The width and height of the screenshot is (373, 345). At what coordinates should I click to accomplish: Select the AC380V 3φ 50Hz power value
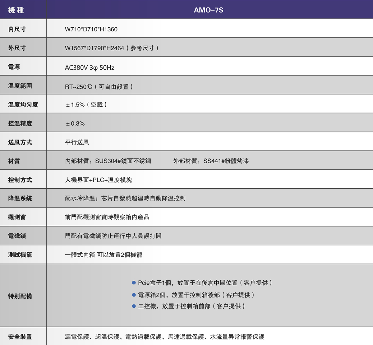pyautogui.click(x=90, y=67)
